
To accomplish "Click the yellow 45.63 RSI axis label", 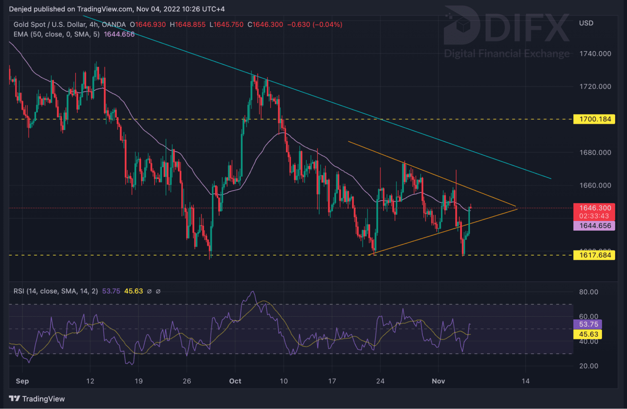I will [588, 334].
